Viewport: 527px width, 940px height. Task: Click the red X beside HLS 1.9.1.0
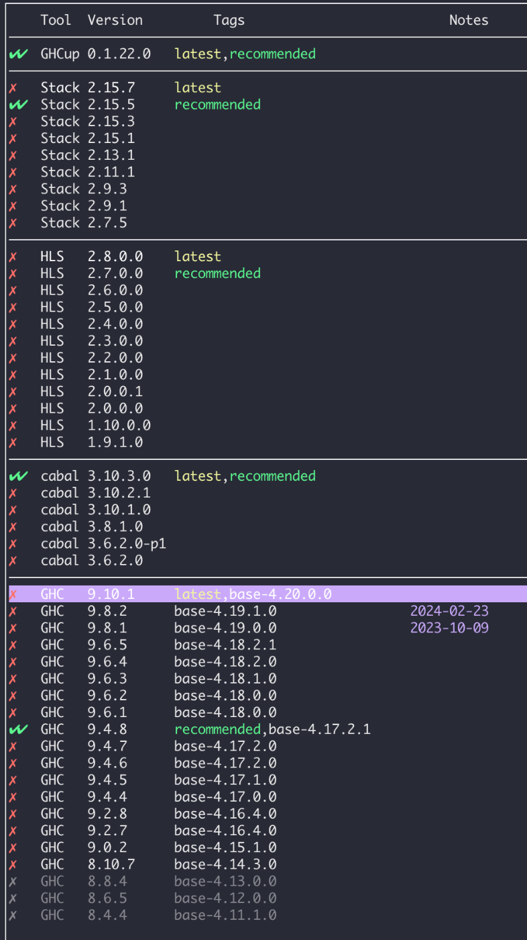tap(13, 443)
